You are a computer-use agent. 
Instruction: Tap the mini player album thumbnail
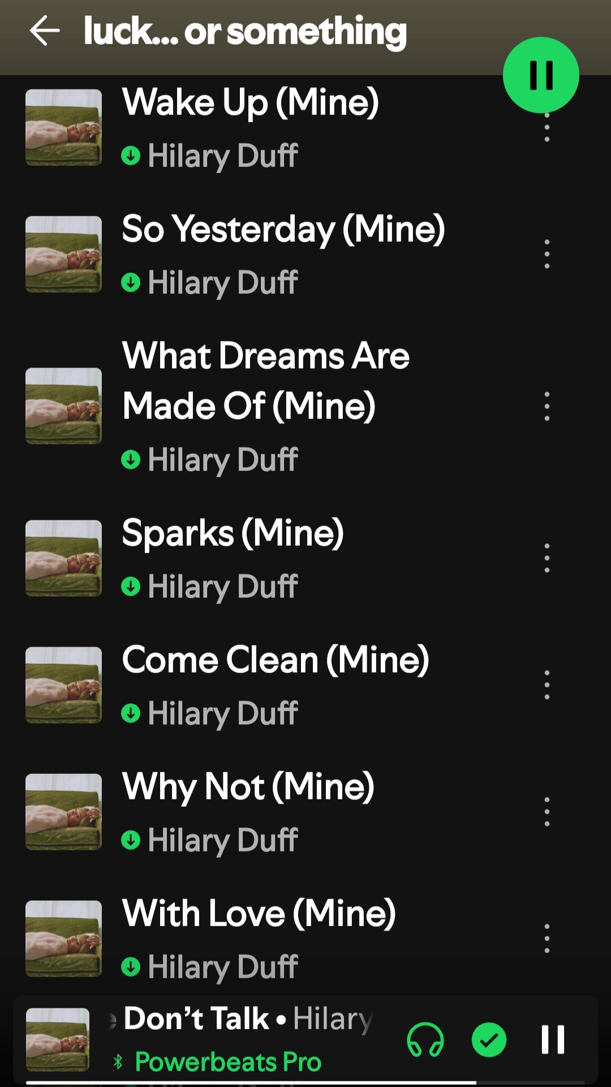(x=58, y=1039)
